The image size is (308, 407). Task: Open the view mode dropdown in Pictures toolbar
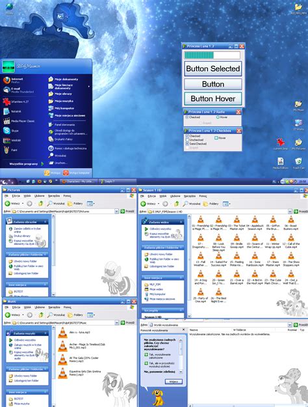[90, 203]
